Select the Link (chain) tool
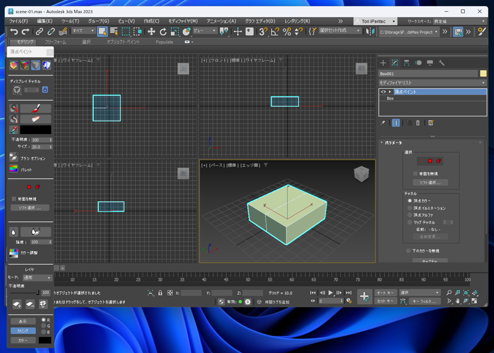This screenshot has height=353, width=494. [x=40, y=31]
